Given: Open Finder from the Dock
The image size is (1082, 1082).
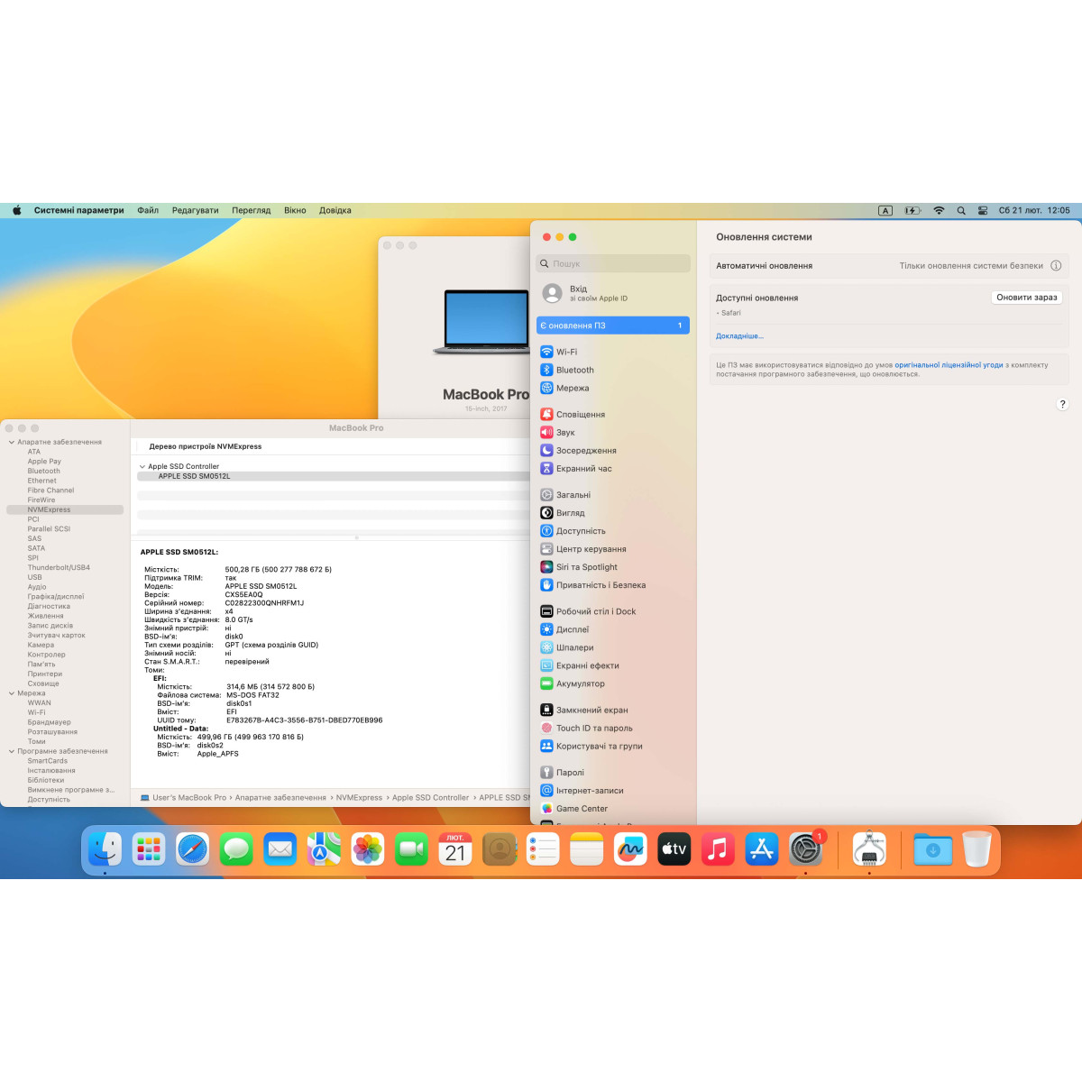Looking at the screenshot, I should [x=105, y=849].
